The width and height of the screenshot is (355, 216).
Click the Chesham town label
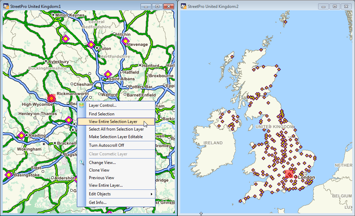point(83,84)
